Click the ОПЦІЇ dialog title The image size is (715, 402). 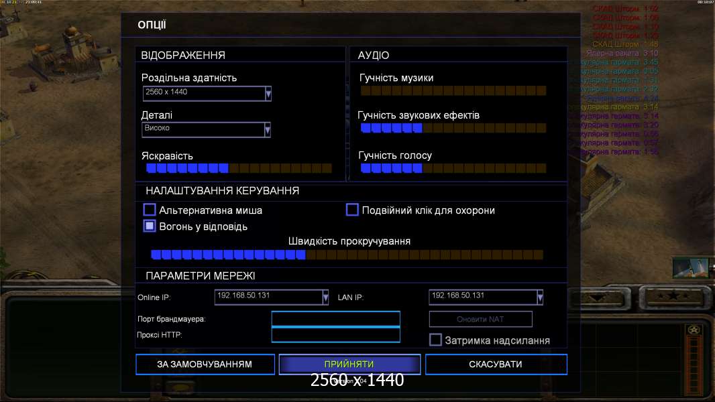(152, 25)
